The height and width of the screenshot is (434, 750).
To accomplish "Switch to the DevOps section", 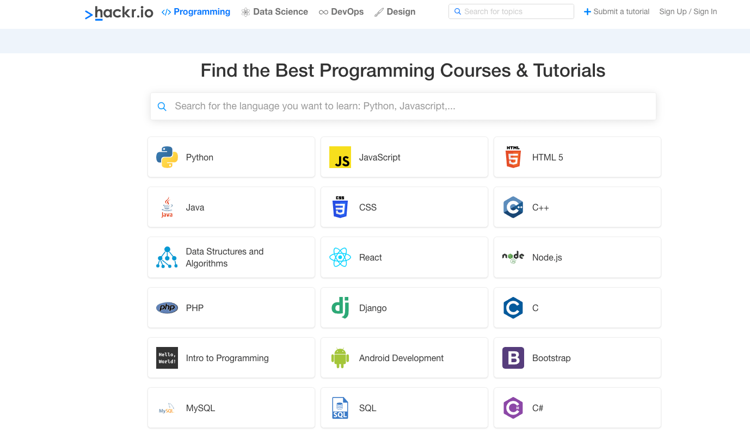I will click(341, 11).
